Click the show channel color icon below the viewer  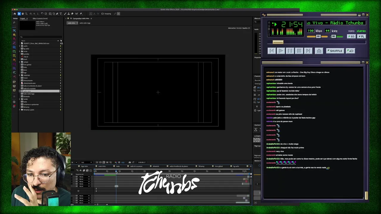click(x=116, y=162)
